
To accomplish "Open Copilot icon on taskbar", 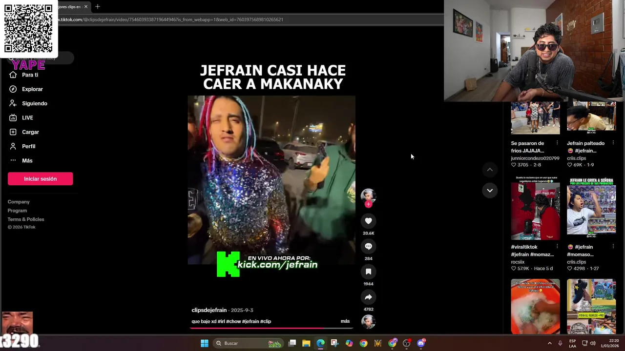I will click(349, 343).
